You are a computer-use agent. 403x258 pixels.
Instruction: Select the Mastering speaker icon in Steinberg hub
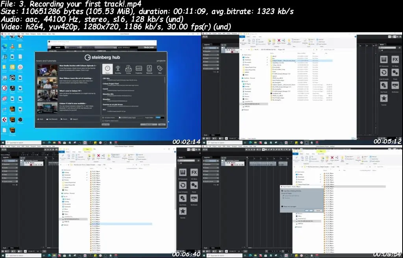tap(149, 69)
